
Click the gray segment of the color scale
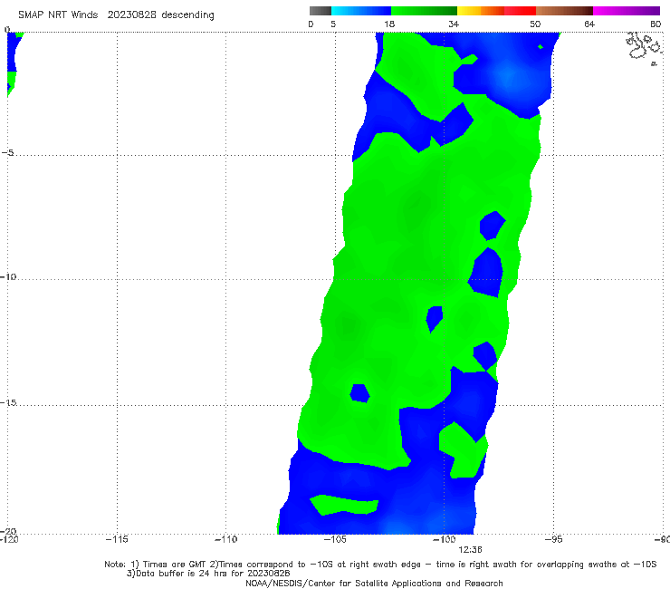click(x=320, y=11)
